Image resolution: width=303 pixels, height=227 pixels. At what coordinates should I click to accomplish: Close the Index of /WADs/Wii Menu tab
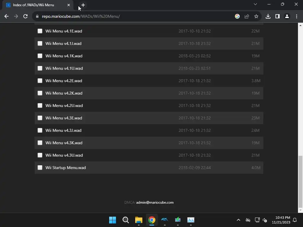tap(69, 5)
